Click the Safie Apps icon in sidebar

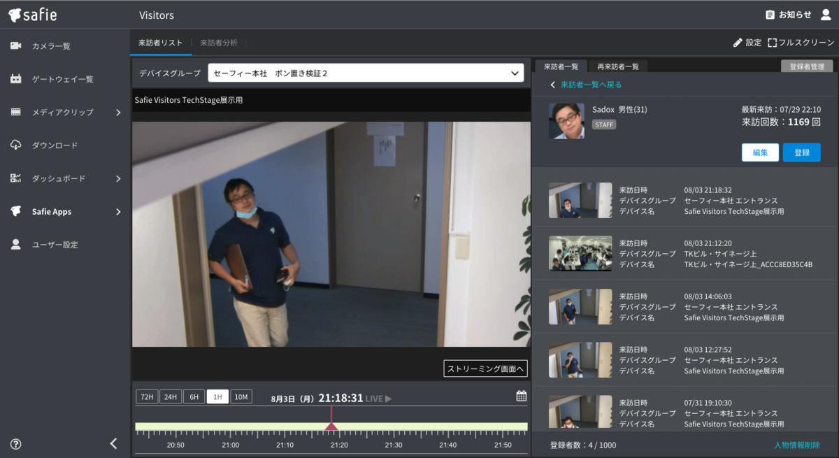(15, 211)
